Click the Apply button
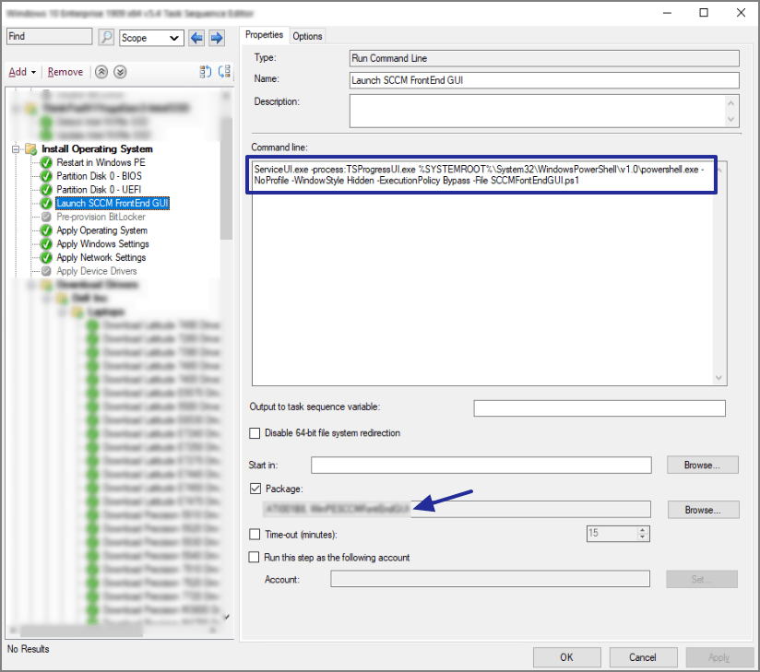760x672 pixels. point(719,656)
